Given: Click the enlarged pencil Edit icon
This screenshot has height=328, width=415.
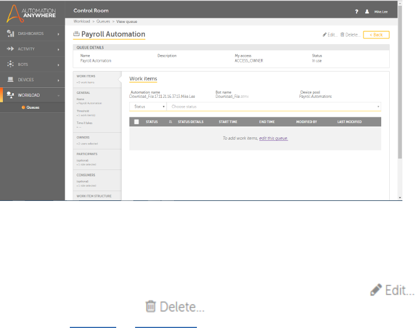Looking at the screenshot, I should (x=376, y=290).
